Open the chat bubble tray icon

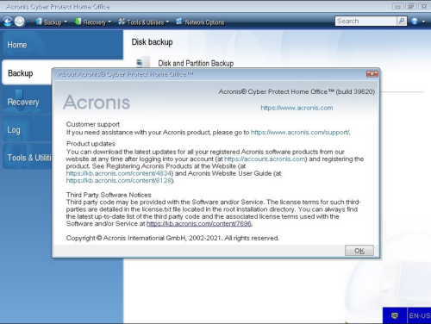click(395, 315)
